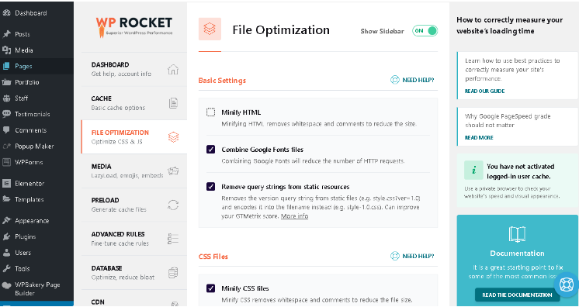Viewport: 579px width, 307px height.
Task: Enable the Minify HTML checkbox
Action: [210, 112]
